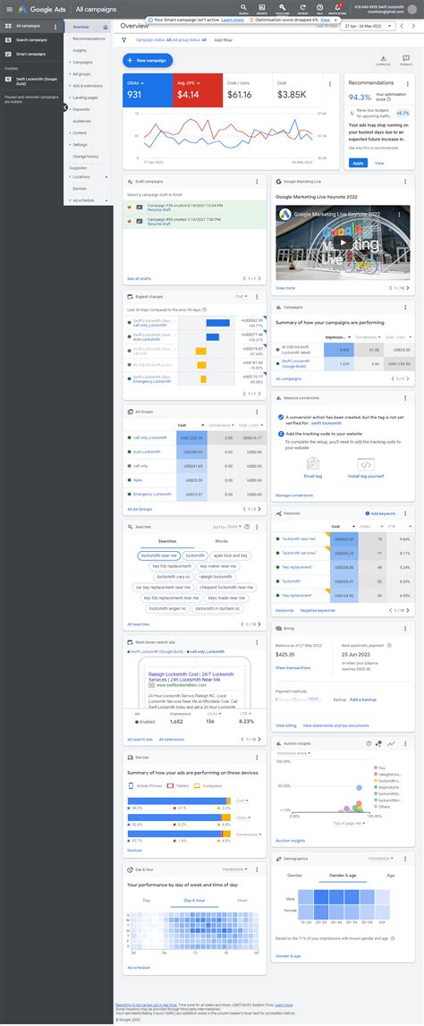The width and height of the screenshot is (424, 1026).
Task: Click See all drafts link
Action: click(139, 279)
